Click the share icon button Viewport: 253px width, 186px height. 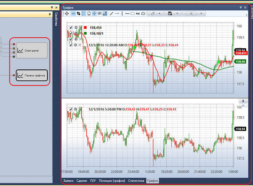(x=191, y=14)
